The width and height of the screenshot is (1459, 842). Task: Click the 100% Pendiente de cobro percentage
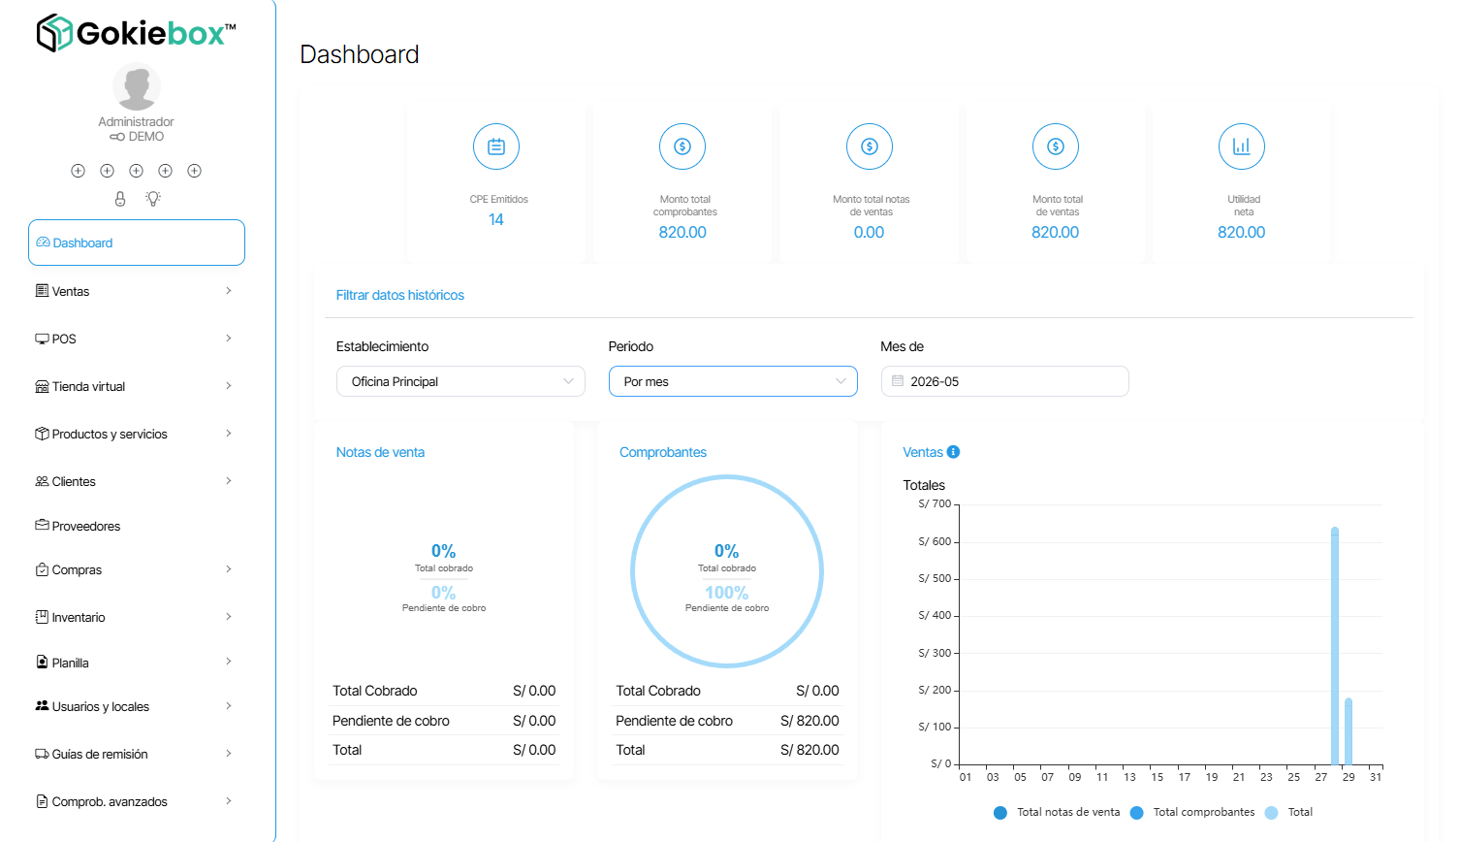[727, 593]
